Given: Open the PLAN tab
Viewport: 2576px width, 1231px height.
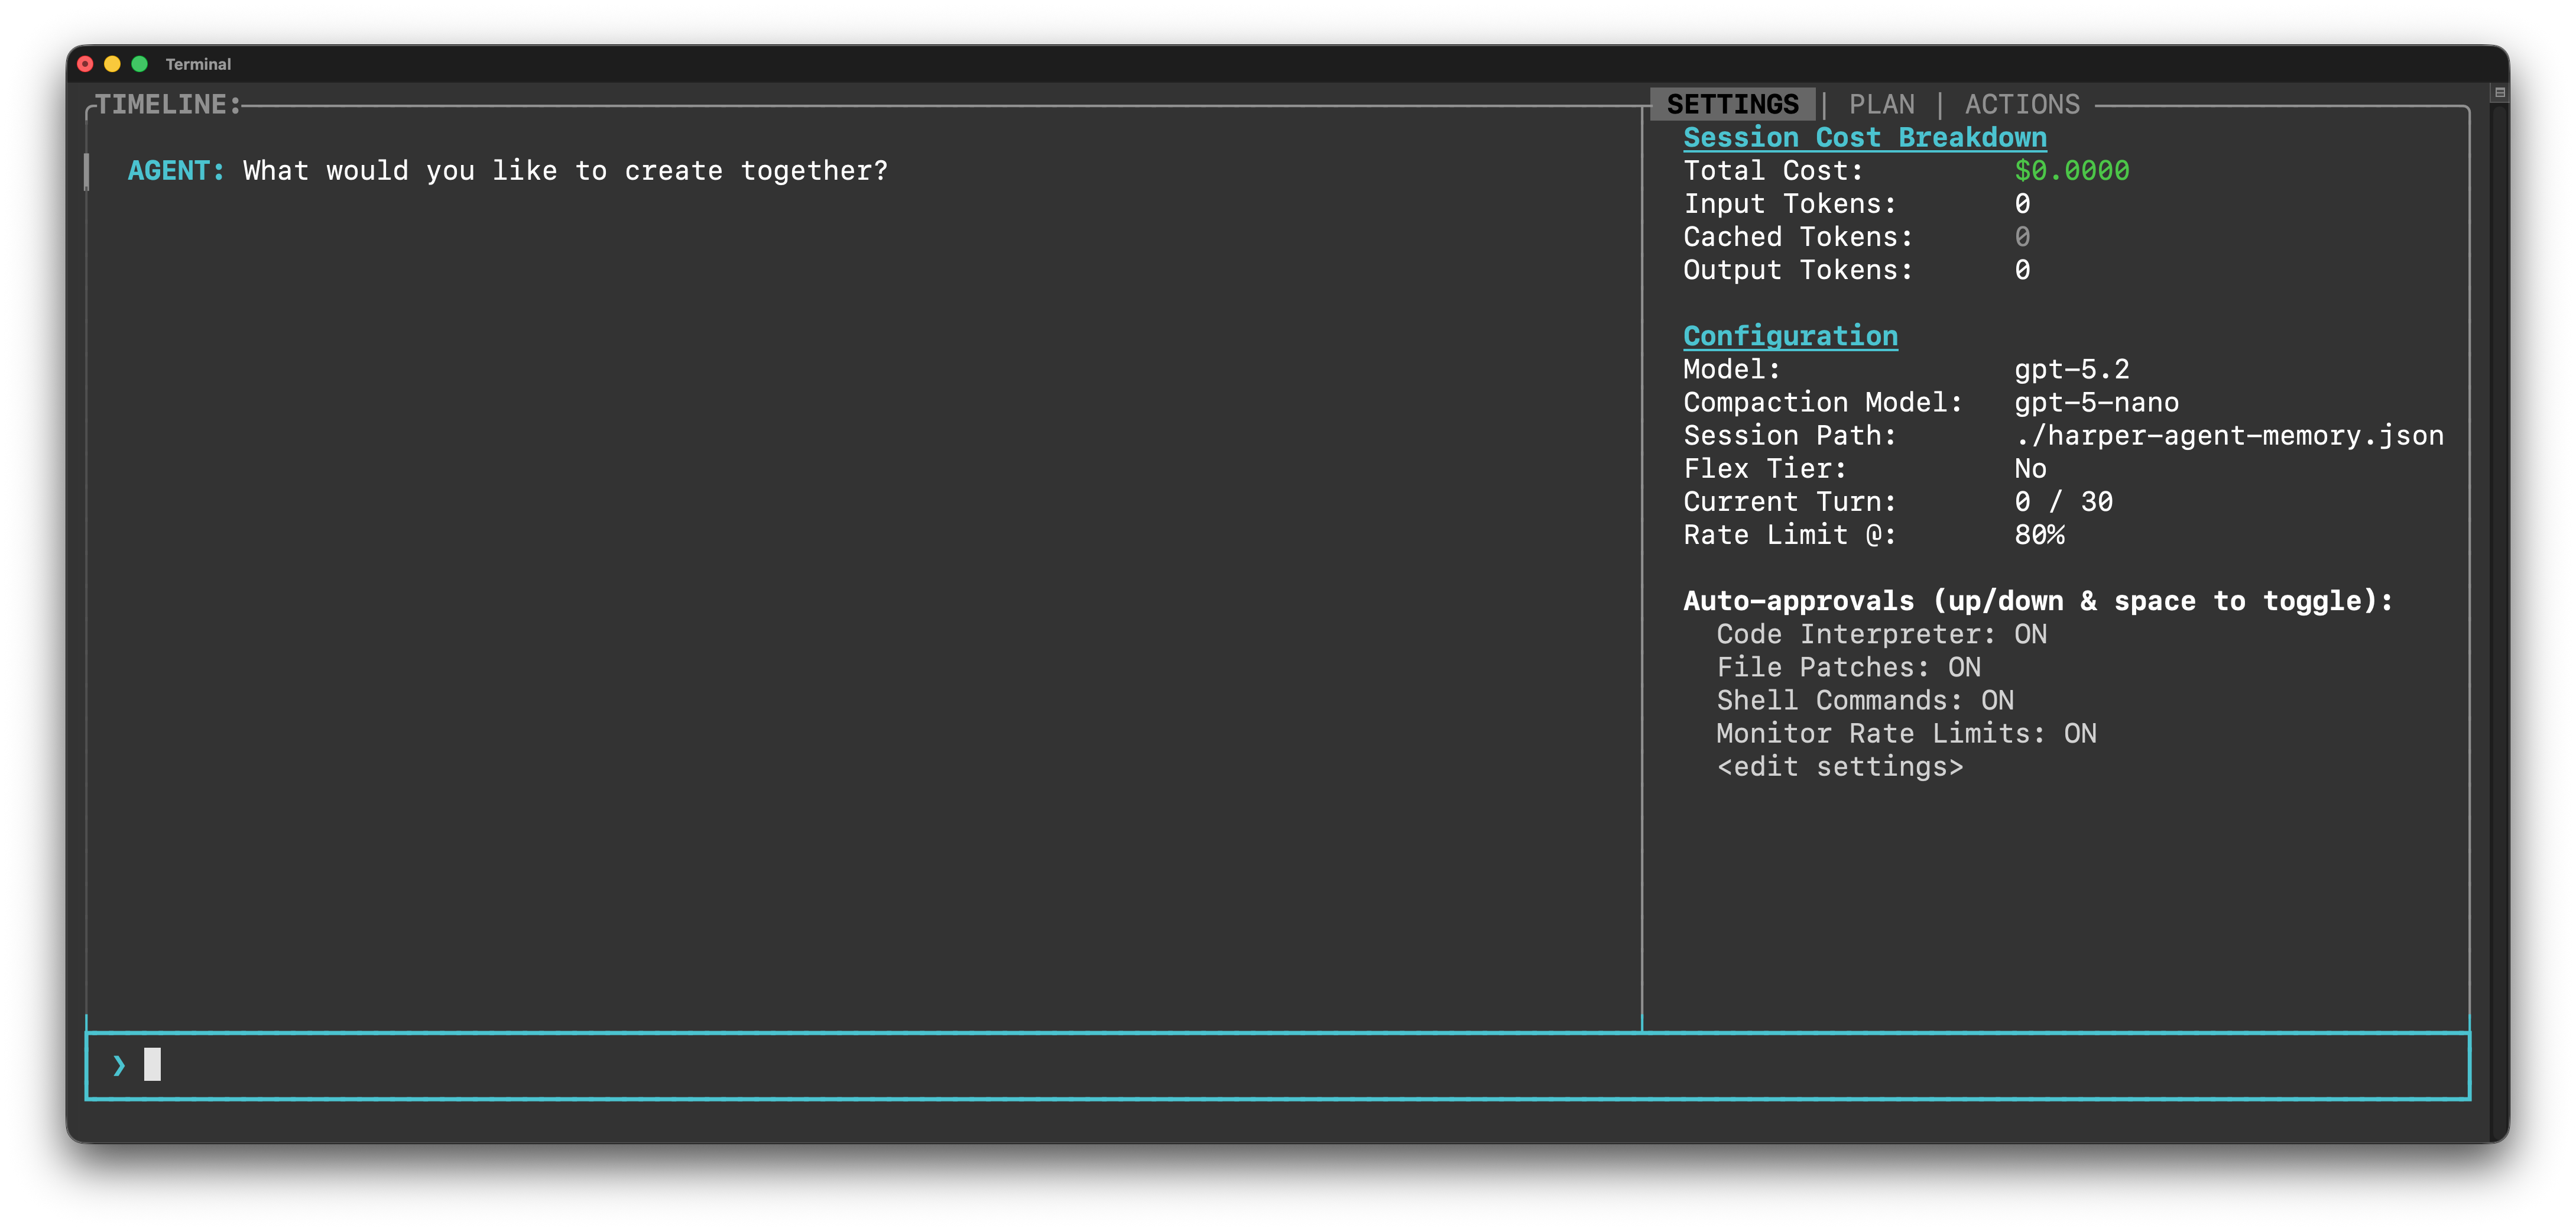Looking at the screenshot, I should (x=1881, y=104).
